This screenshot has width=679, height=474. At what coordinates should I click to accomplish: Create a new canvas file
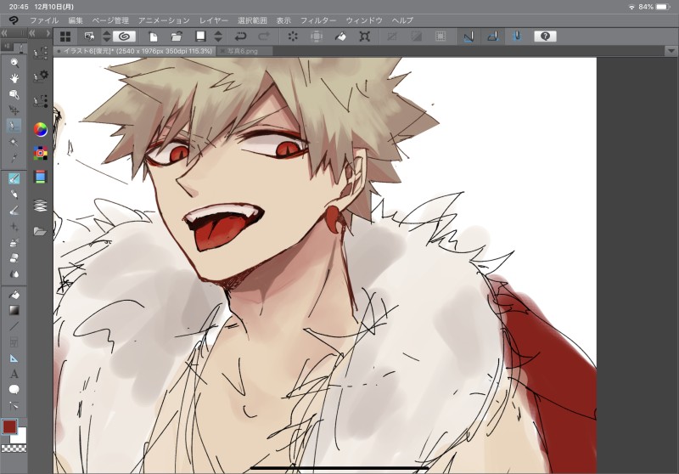click(x=153, y=37)
